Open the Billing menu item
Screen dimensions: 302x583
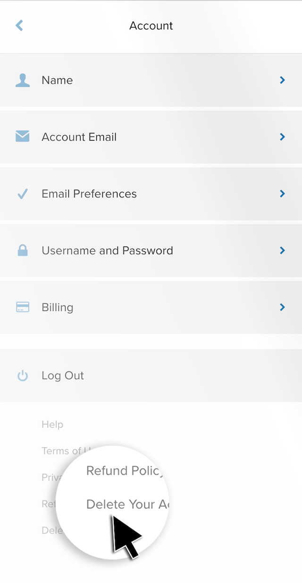[x=58, y=308]
